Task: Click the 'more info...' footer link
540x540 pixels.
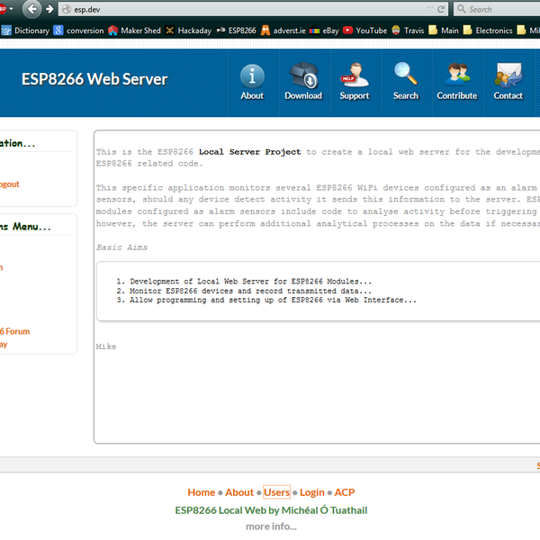Action: [x=271, y=526]
